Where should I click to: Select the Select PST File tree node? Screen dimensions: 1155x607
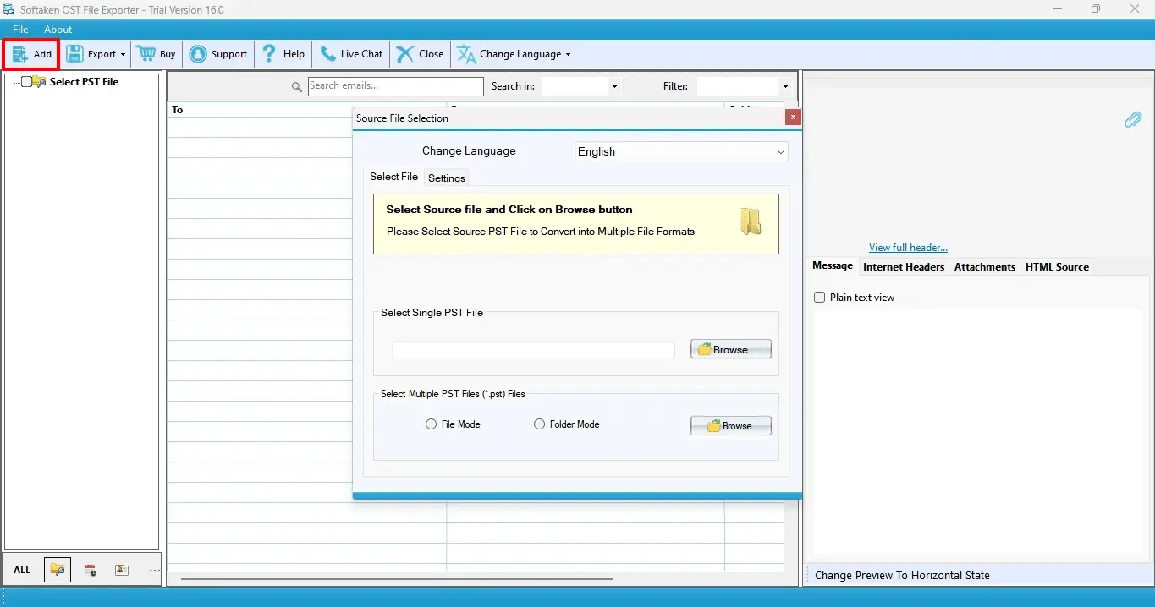pyautogui.click(x=84, y=82)
